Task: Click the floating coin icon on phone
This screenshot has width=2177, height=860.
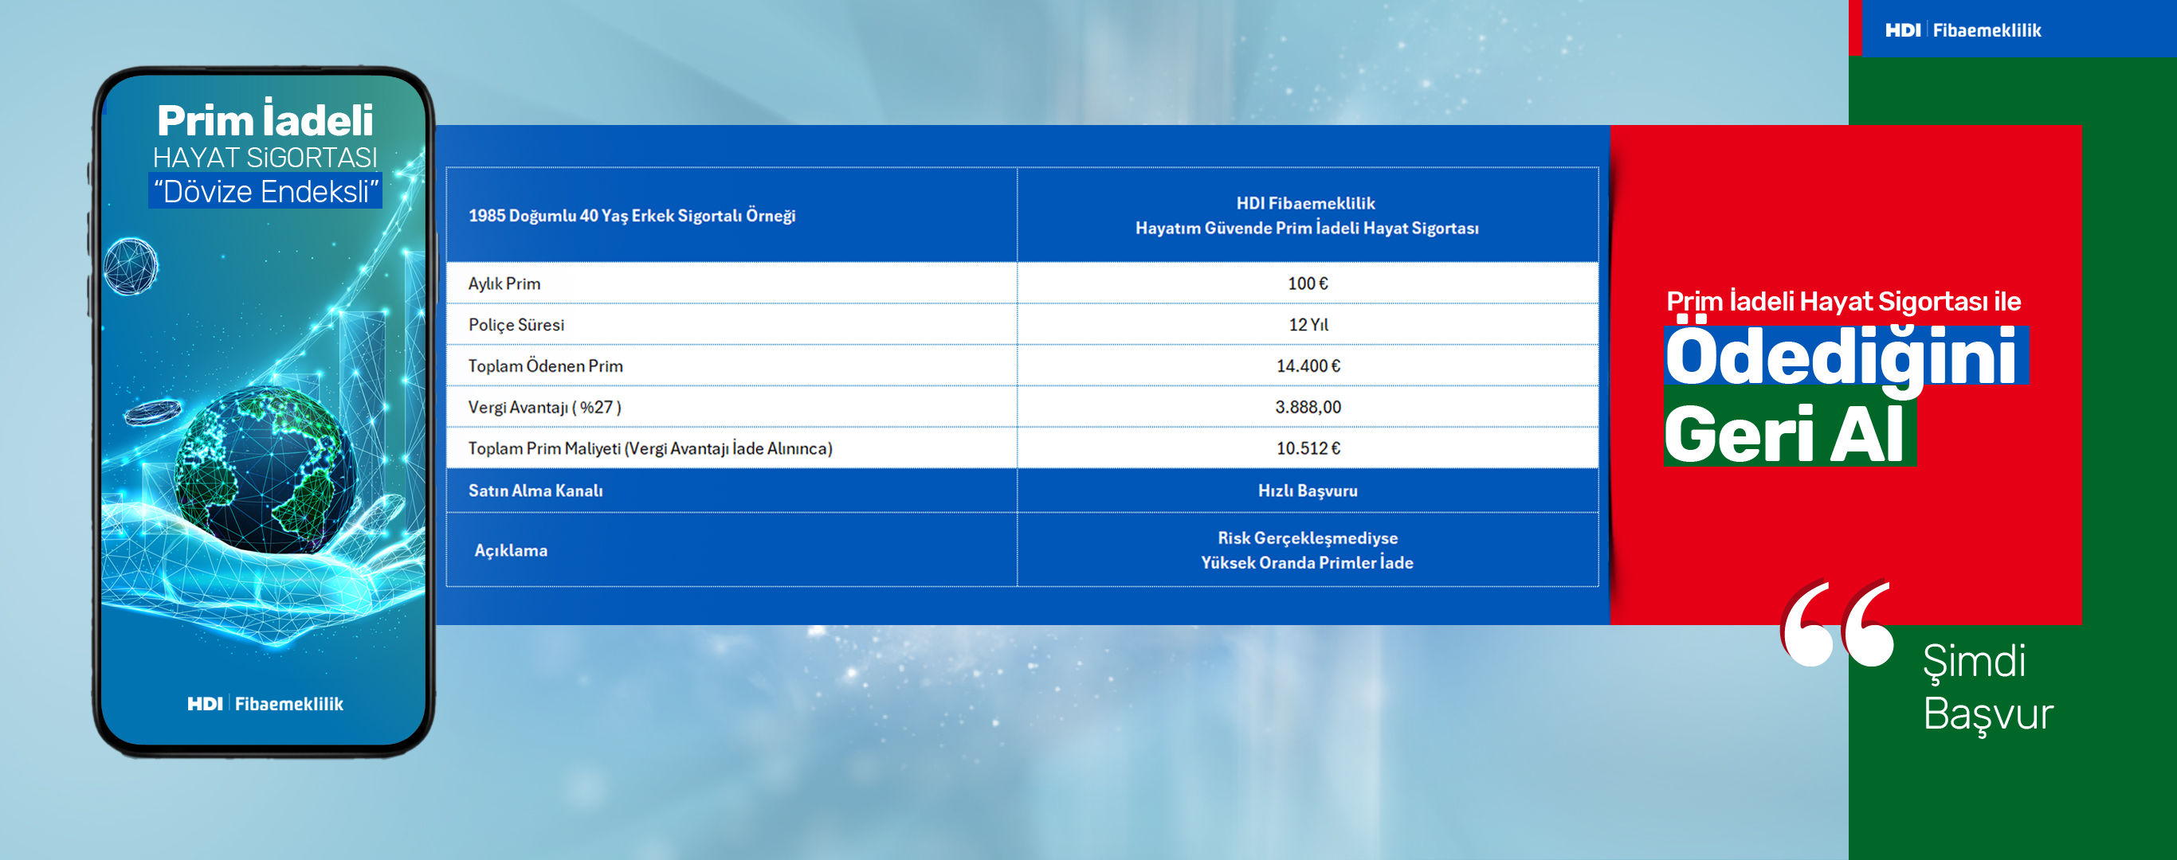Action: tap(152, 412)
